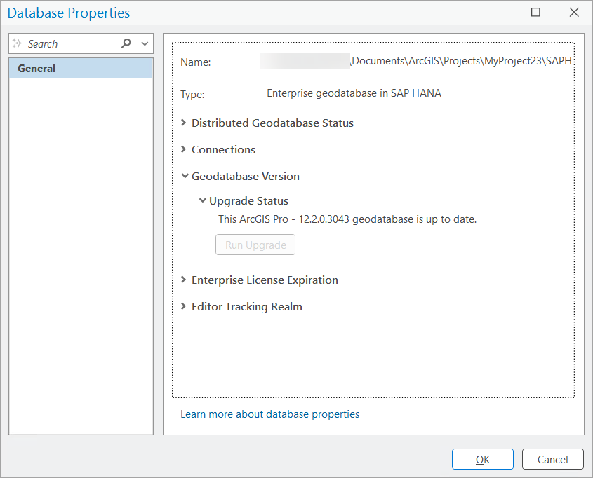Screen dimensions: 593x478
Task: Open Learn more about database properties link
Action: (x=269, y=414)
